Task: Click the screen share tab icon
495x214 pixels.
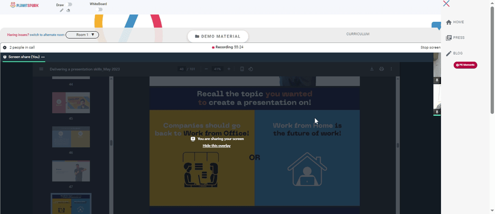Action: point(5,57)
